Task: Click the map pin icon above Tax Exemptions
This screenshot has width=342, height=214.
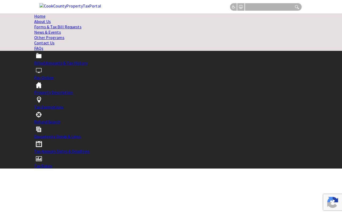Action: tap(39, 100)
